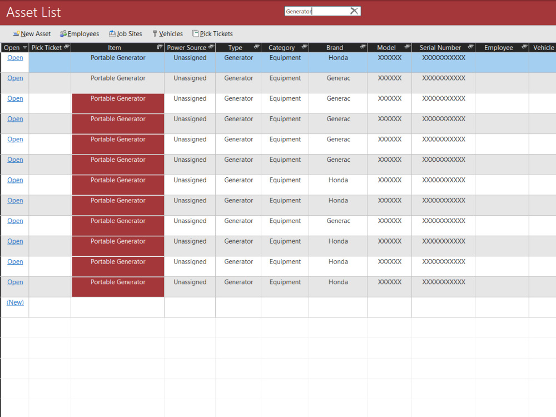Clear the Generator search with X

[x=354, y=11]
